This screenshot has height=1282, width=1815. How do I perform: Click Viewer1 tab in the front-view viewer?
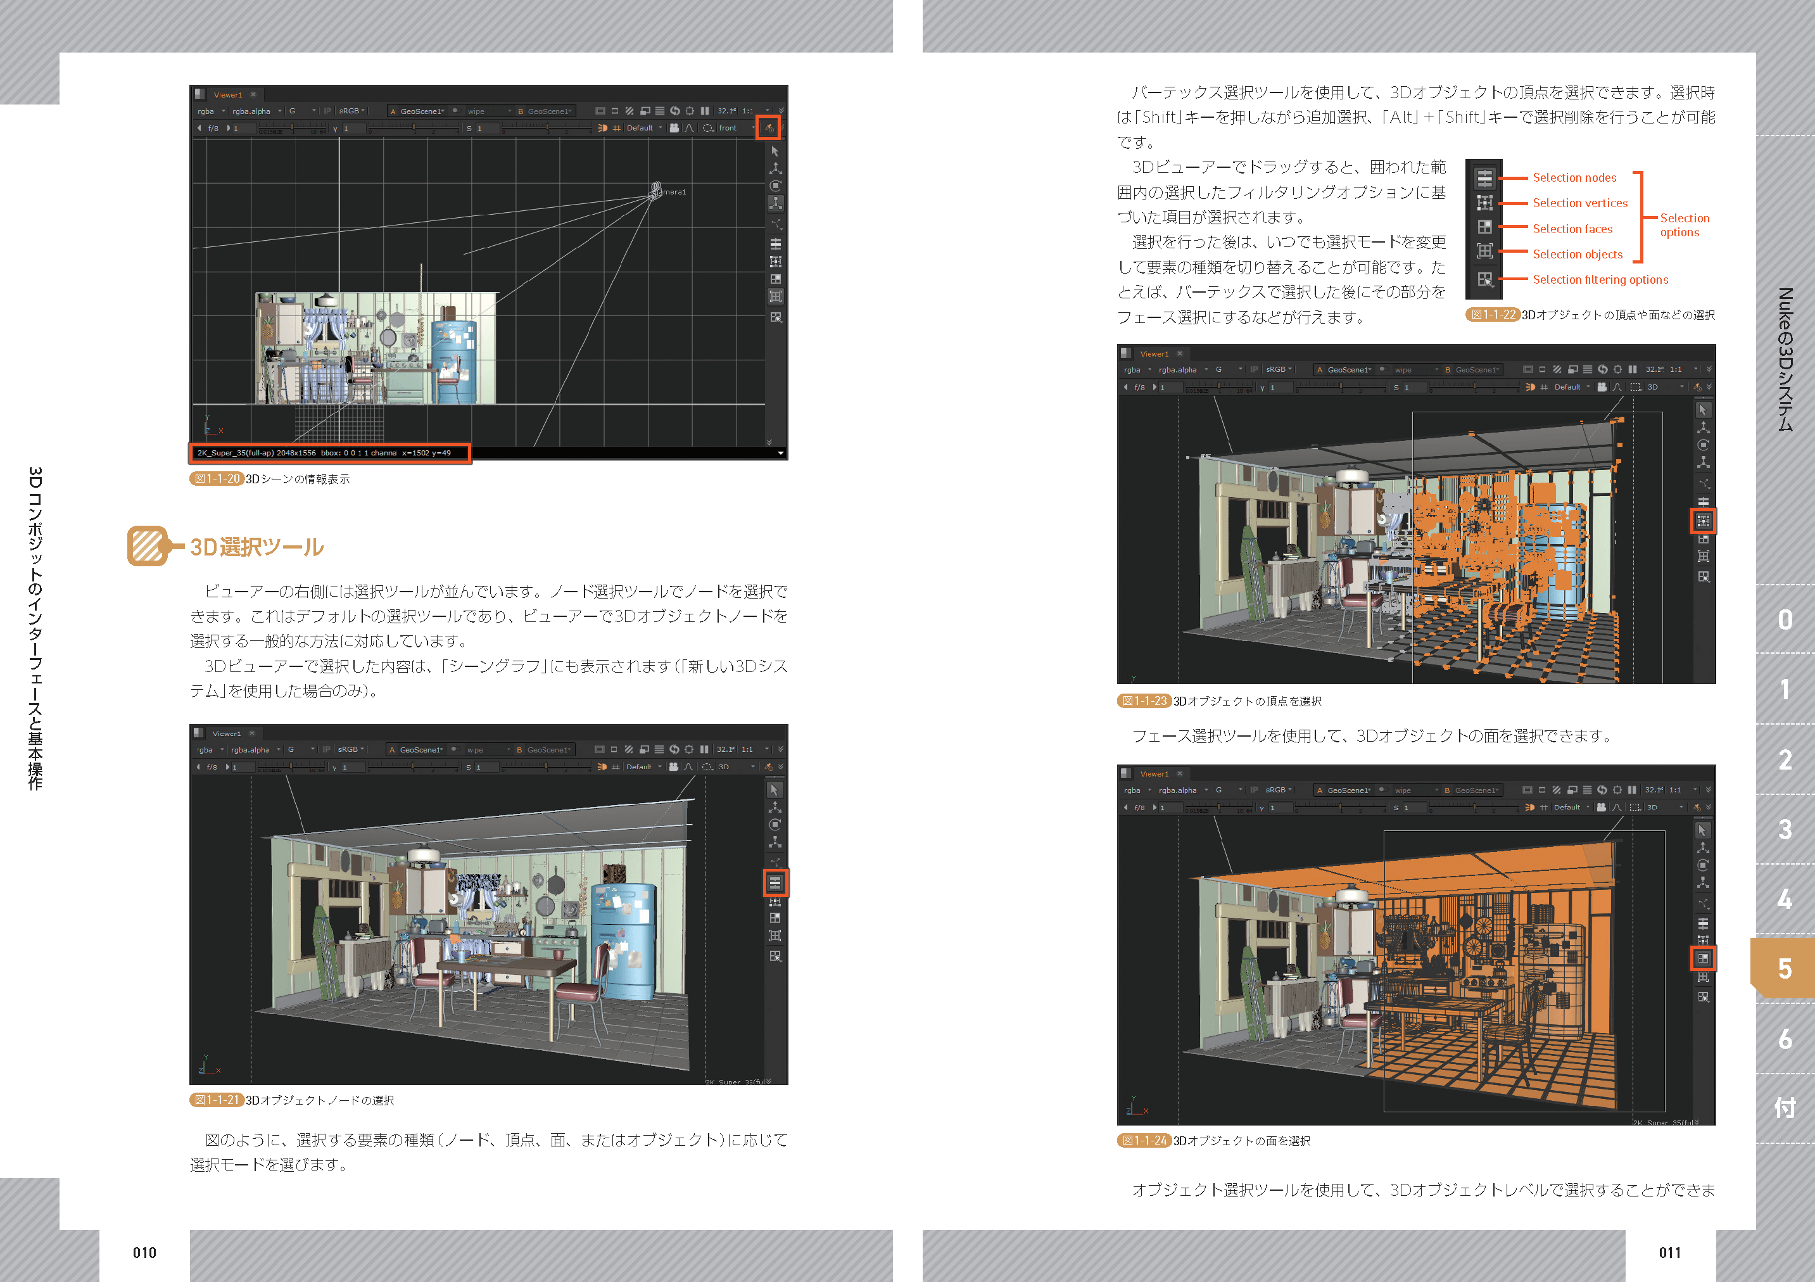click(x=227, y=94)
